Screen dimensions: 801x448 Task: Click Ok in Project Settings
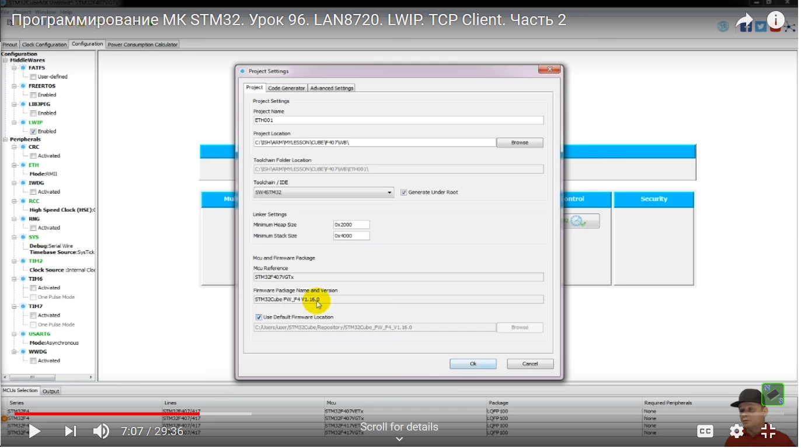(x=473, y=364)
